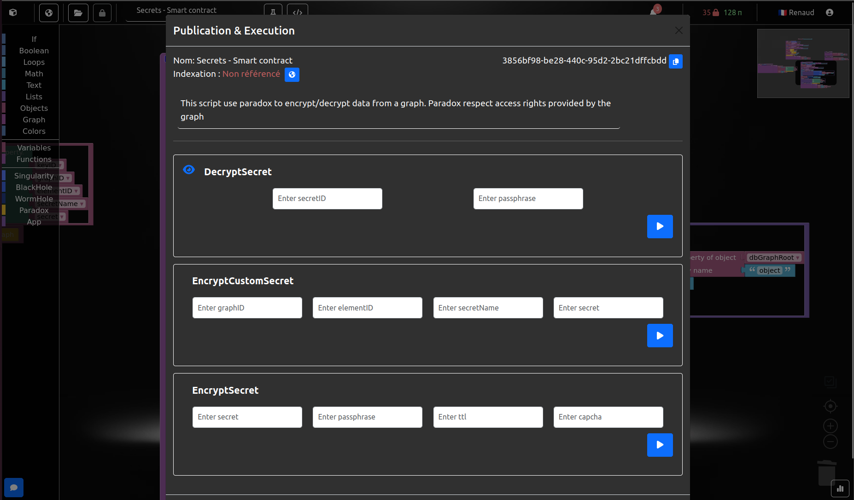Click the Secrets - Smart contract title field

point(194,11)
